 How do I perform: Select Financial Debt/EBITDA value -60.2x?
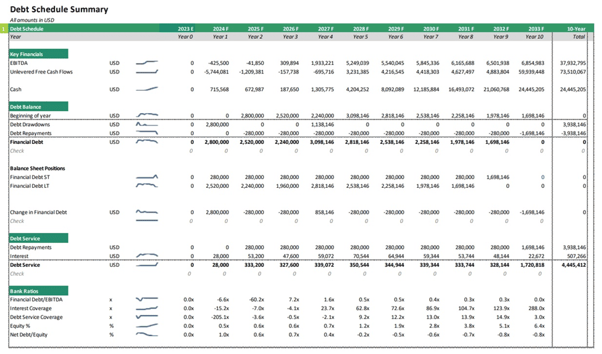[256, 300]
